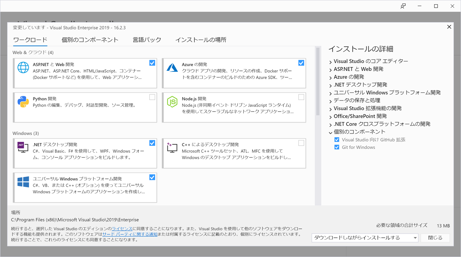Expand ASP.NET と Web 開発 in install details
This screenshot has height=257, width=461.
(x=330, y=69)
